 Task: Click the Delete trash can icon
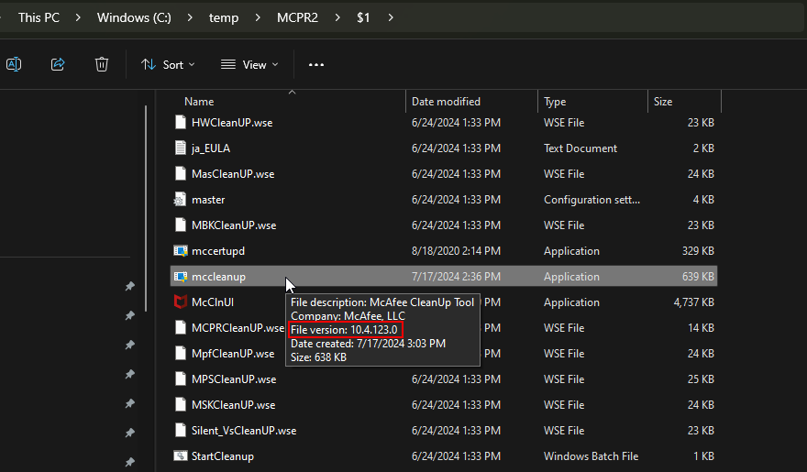[x=102, y=64]
